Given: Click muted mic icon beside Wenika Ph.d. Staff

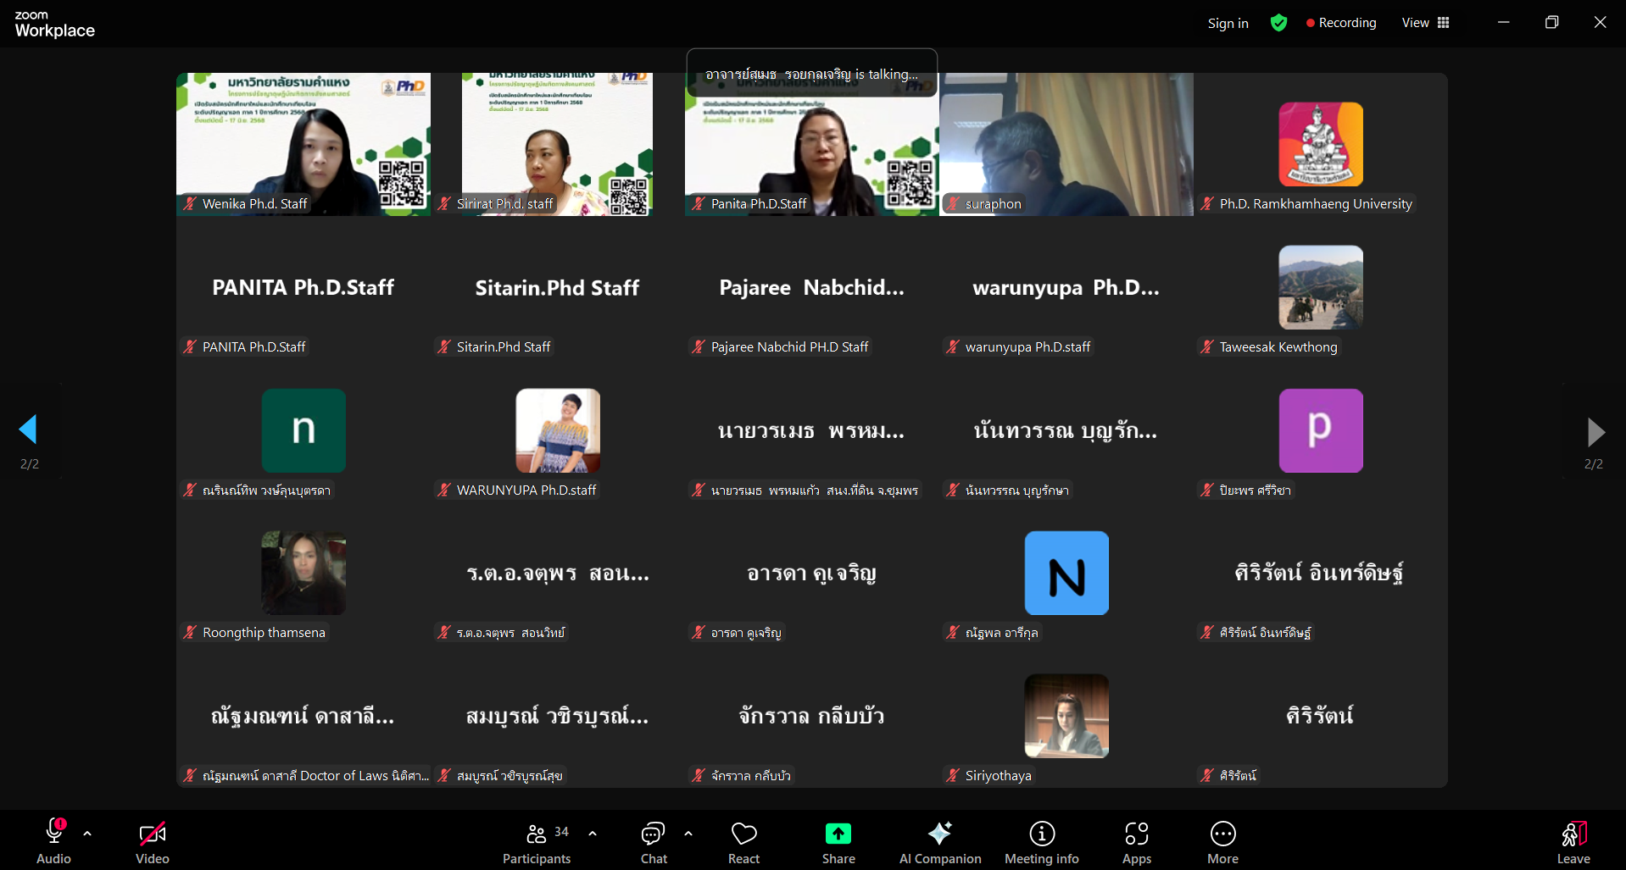Looking at the screenshot, I should tap(190, 203).
